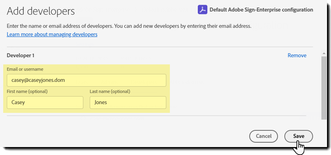Click the Adobe Sign PDF icon

[x=203, y=10]
